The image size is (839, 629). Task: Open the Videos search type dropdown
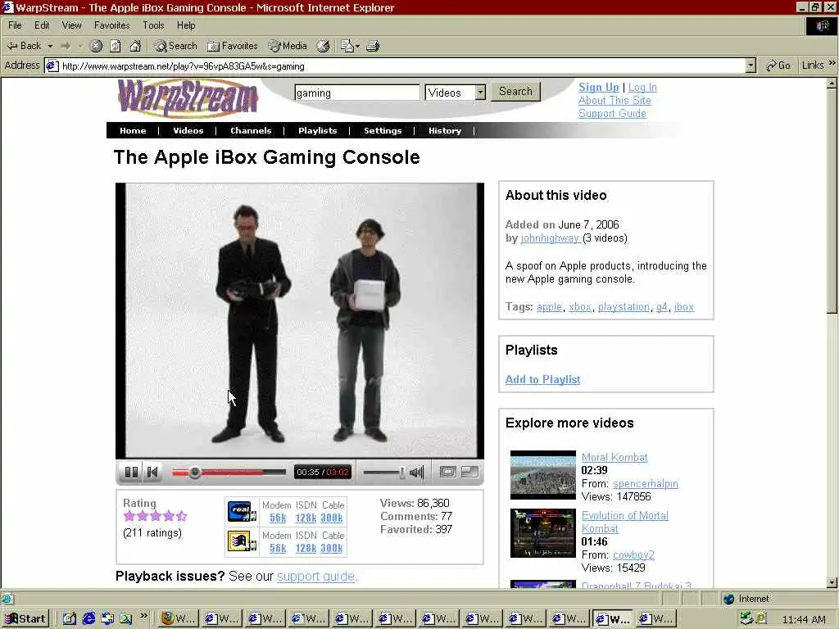point(455,93)
